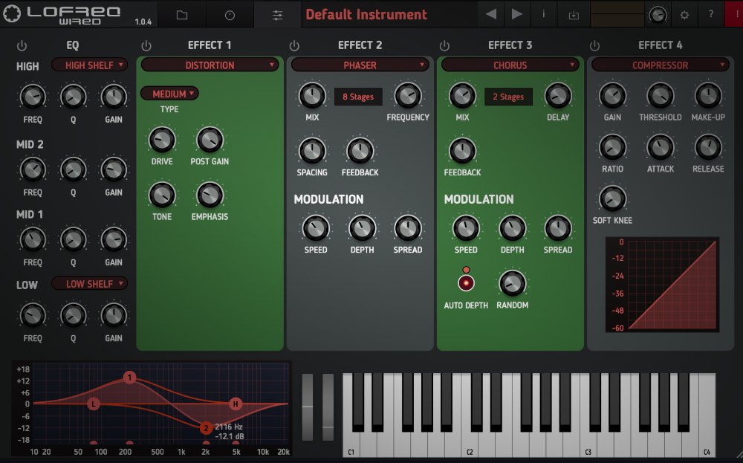Click the 2 Stages chorus button
The image size is (743, 463).
click(510, 97)
